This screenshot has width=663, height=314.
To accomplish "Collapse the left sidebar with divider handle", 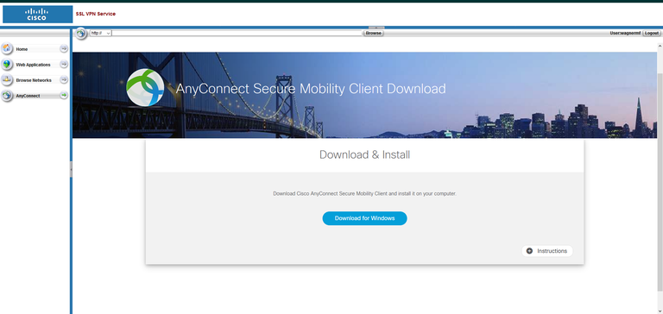I will click(x=71, y=169).
